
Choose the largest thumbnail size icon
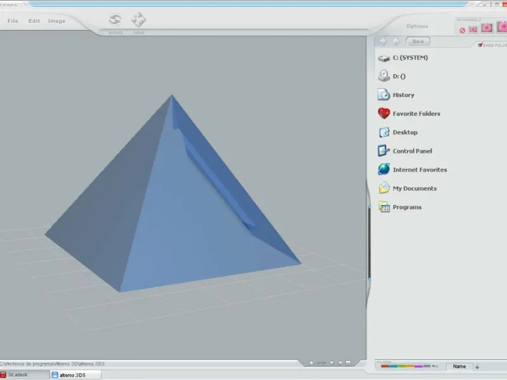point(502,27)
